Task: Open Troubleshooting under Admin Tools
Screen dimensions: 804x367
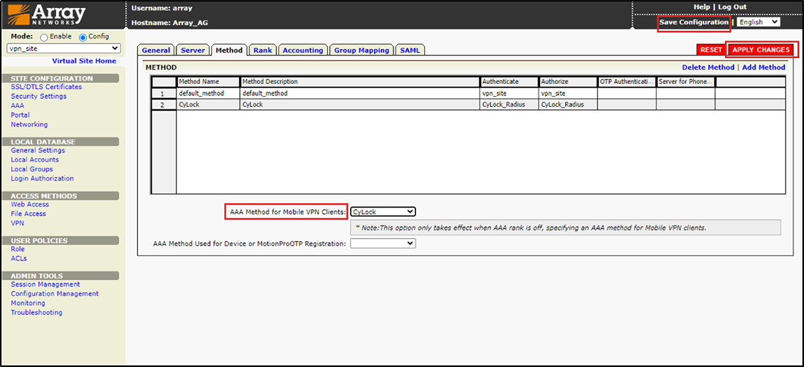Action: (36, 312)
